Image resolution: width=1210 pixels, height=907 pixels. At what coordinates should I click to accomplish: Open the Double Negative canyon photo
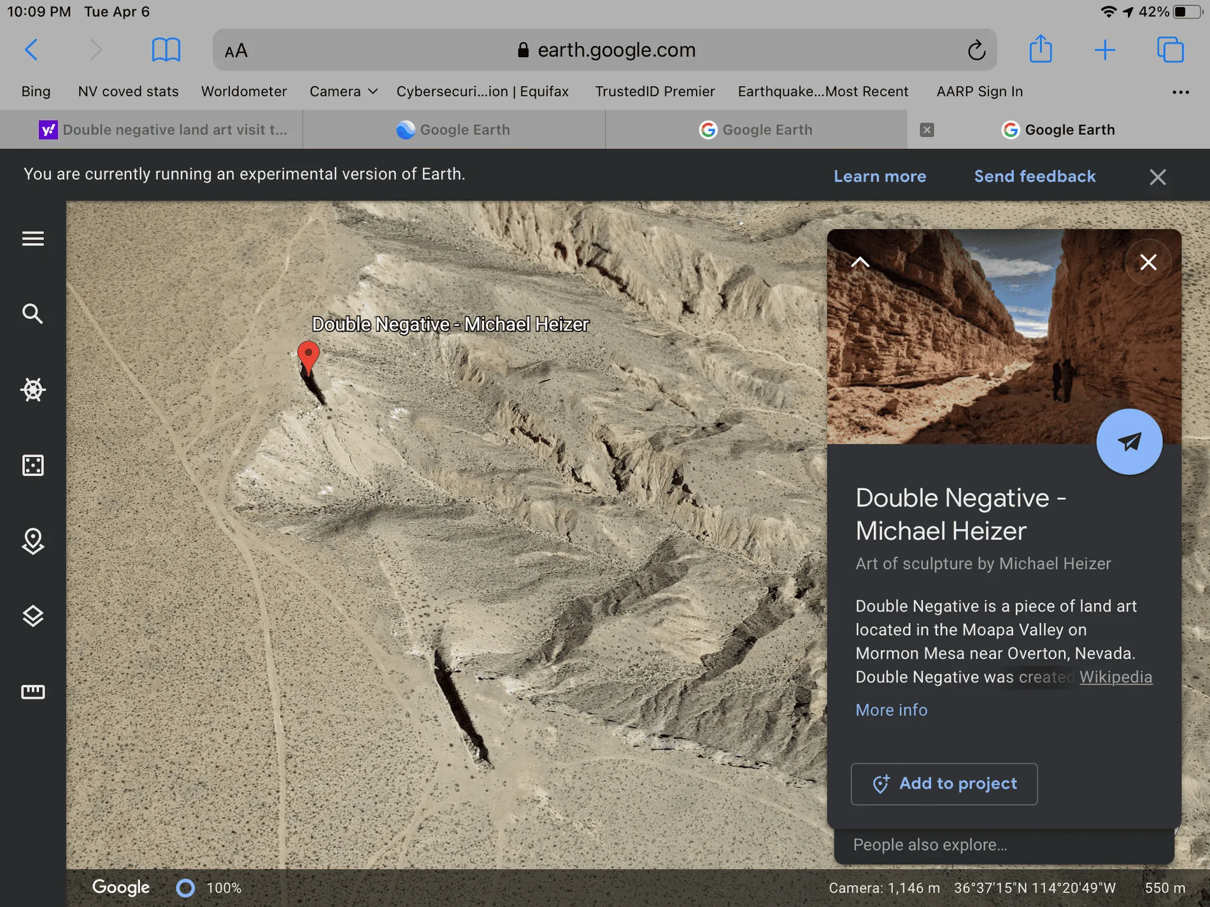click(1004, 337)
